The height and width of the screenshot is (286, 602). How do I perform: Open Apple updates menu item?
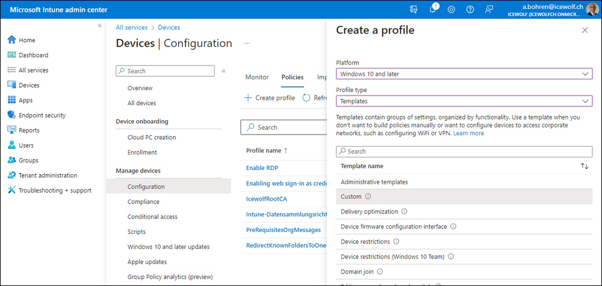pos(147,262)
